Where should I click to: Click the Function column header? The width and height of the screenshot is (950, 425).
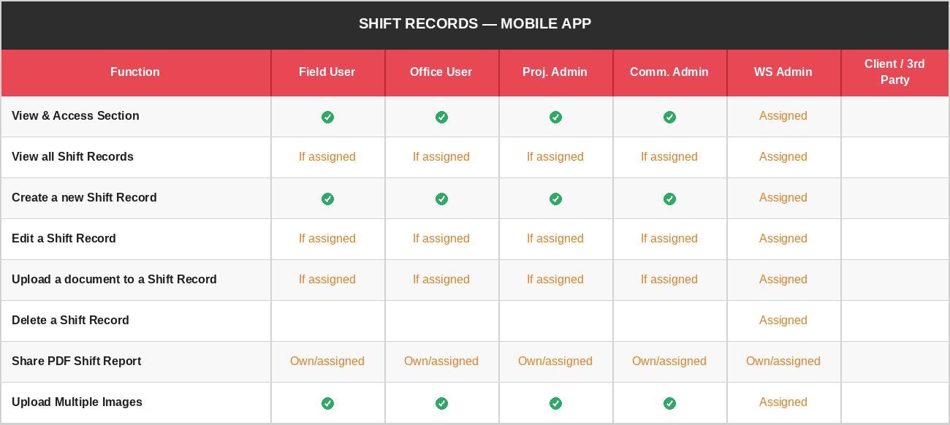(135, 72)
